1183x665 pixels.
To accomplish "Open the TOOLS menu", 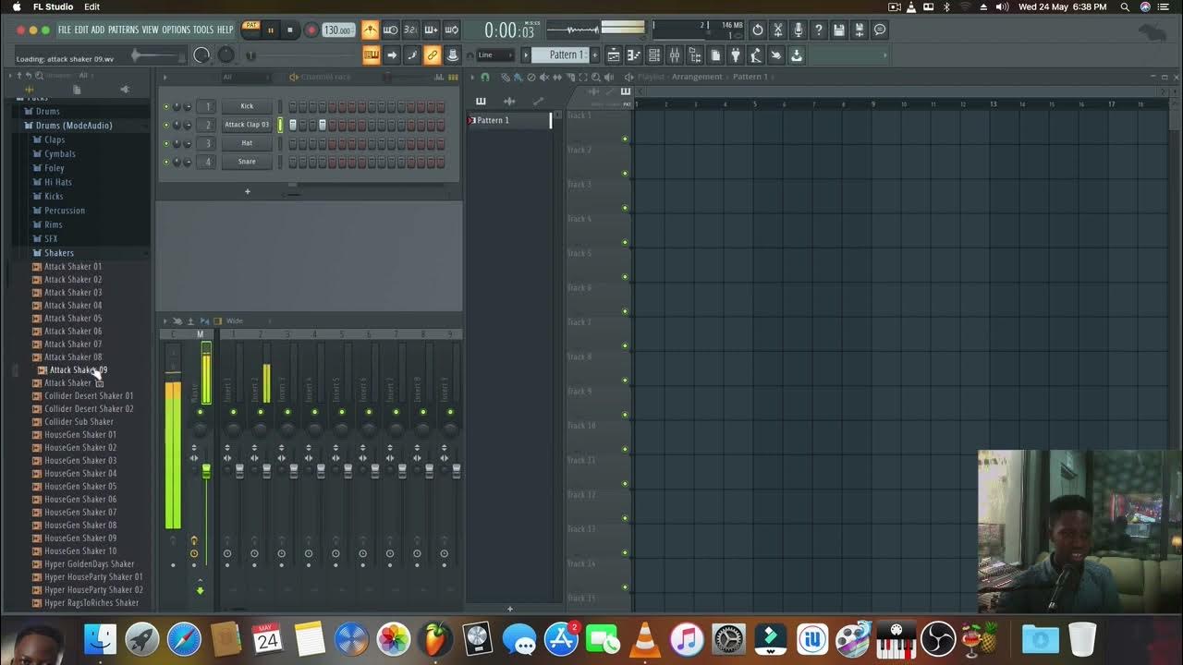I will click(x=203, y=30).
